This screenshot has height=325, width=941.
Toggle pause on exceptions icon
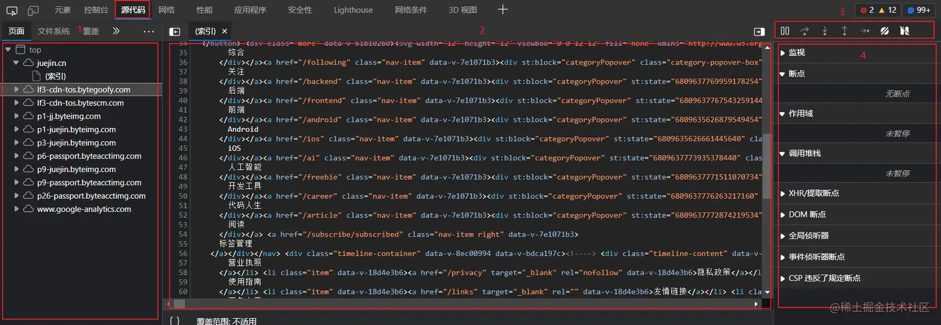click(x=904, y=30)
